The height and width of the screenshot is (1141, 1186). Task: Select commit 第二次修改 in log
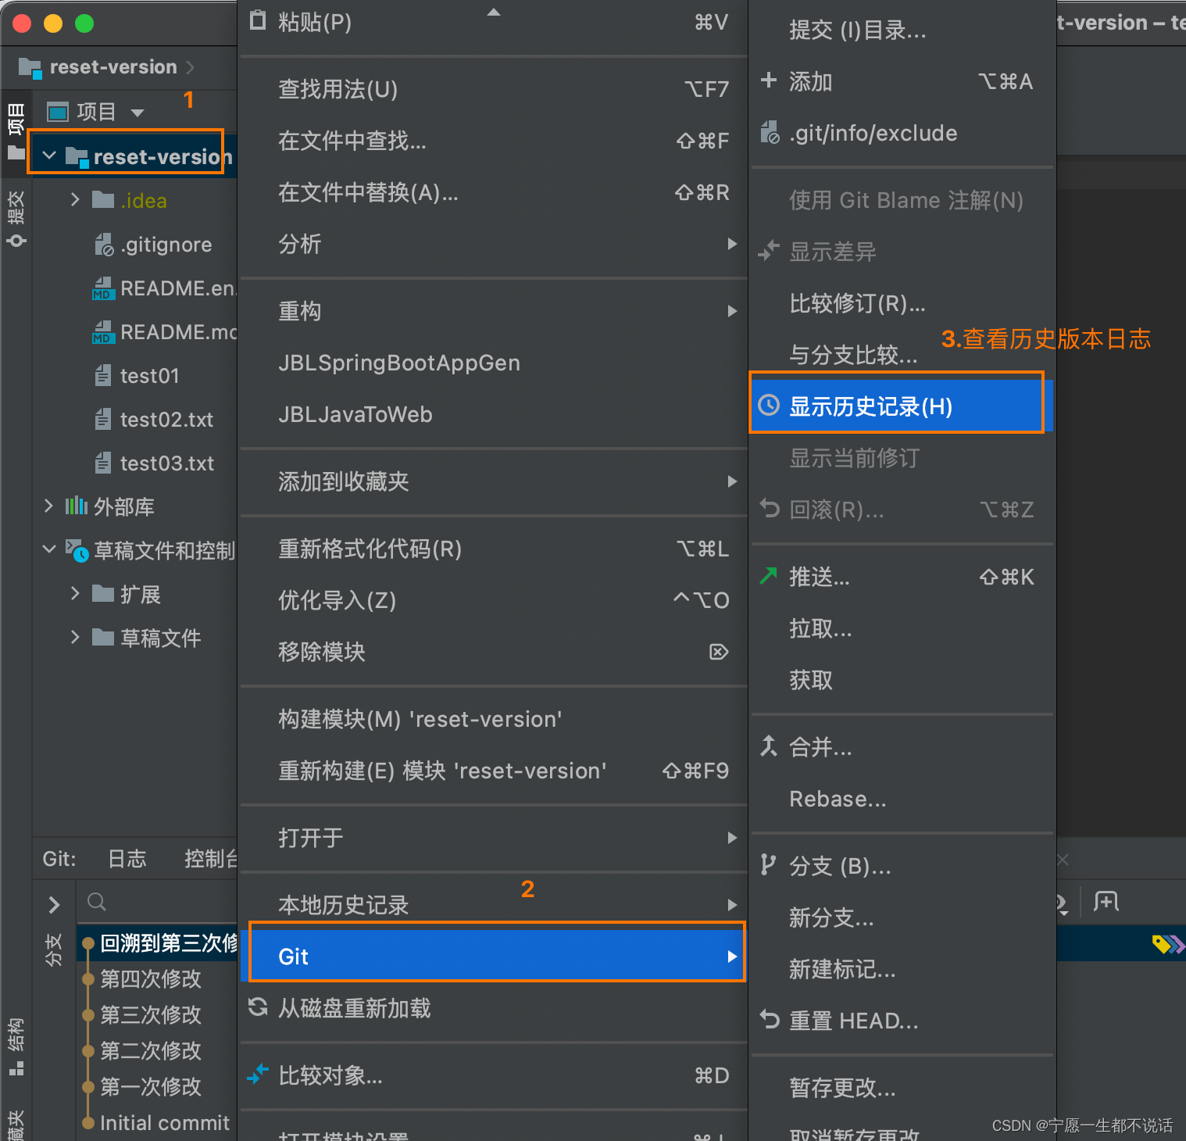point(151,1050)
